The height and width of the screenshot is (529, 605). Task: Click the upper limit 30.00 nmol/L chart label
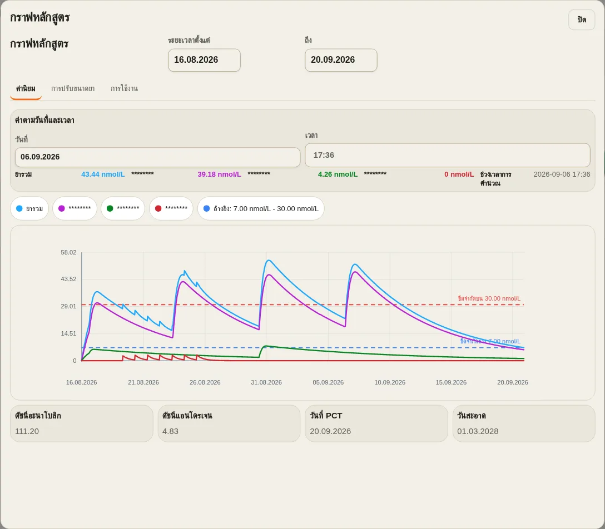pos(489,298)
